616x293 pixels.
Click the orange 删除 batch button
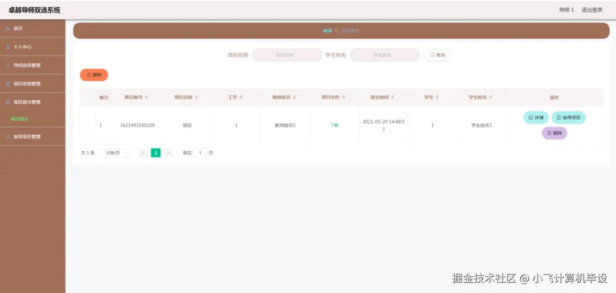coord(94,75)
